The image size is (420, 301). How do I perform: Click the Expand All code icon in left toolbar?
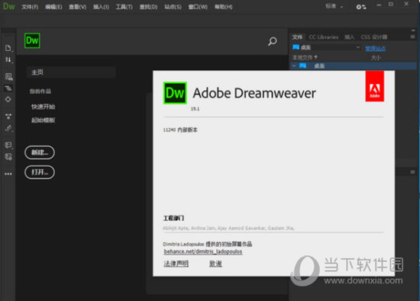tap(8, 117)
